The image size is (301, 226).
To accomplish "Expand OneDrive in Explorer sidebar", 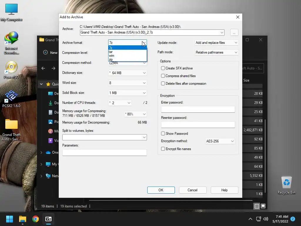I will [41, 152].
